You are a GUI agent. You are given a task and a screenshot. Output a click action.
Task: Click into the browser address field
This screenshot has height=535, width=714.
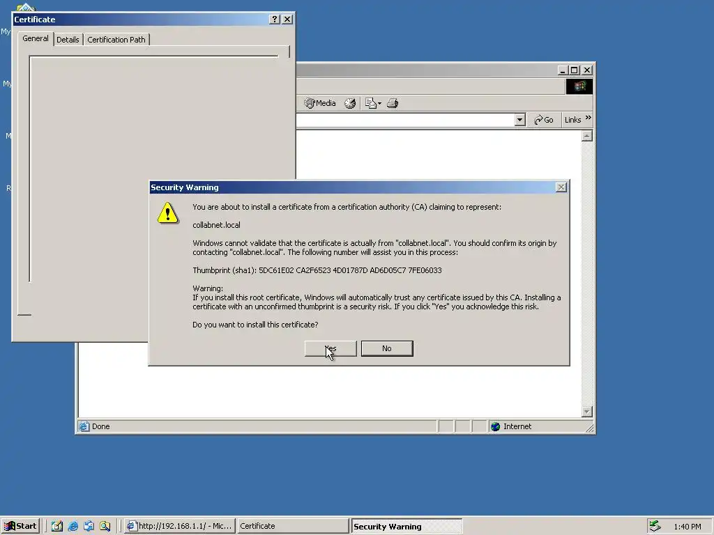coord(405,120)
